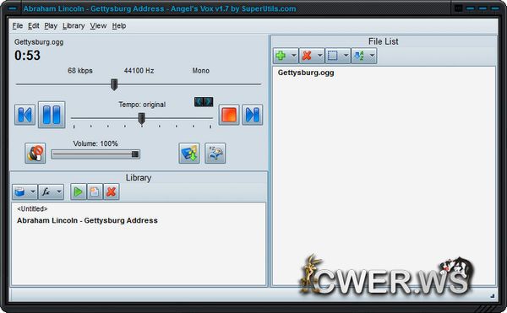Click the Volume slider handle
Image resolution: width=507 pixels, height=313 pixels.
pos(135,154)
